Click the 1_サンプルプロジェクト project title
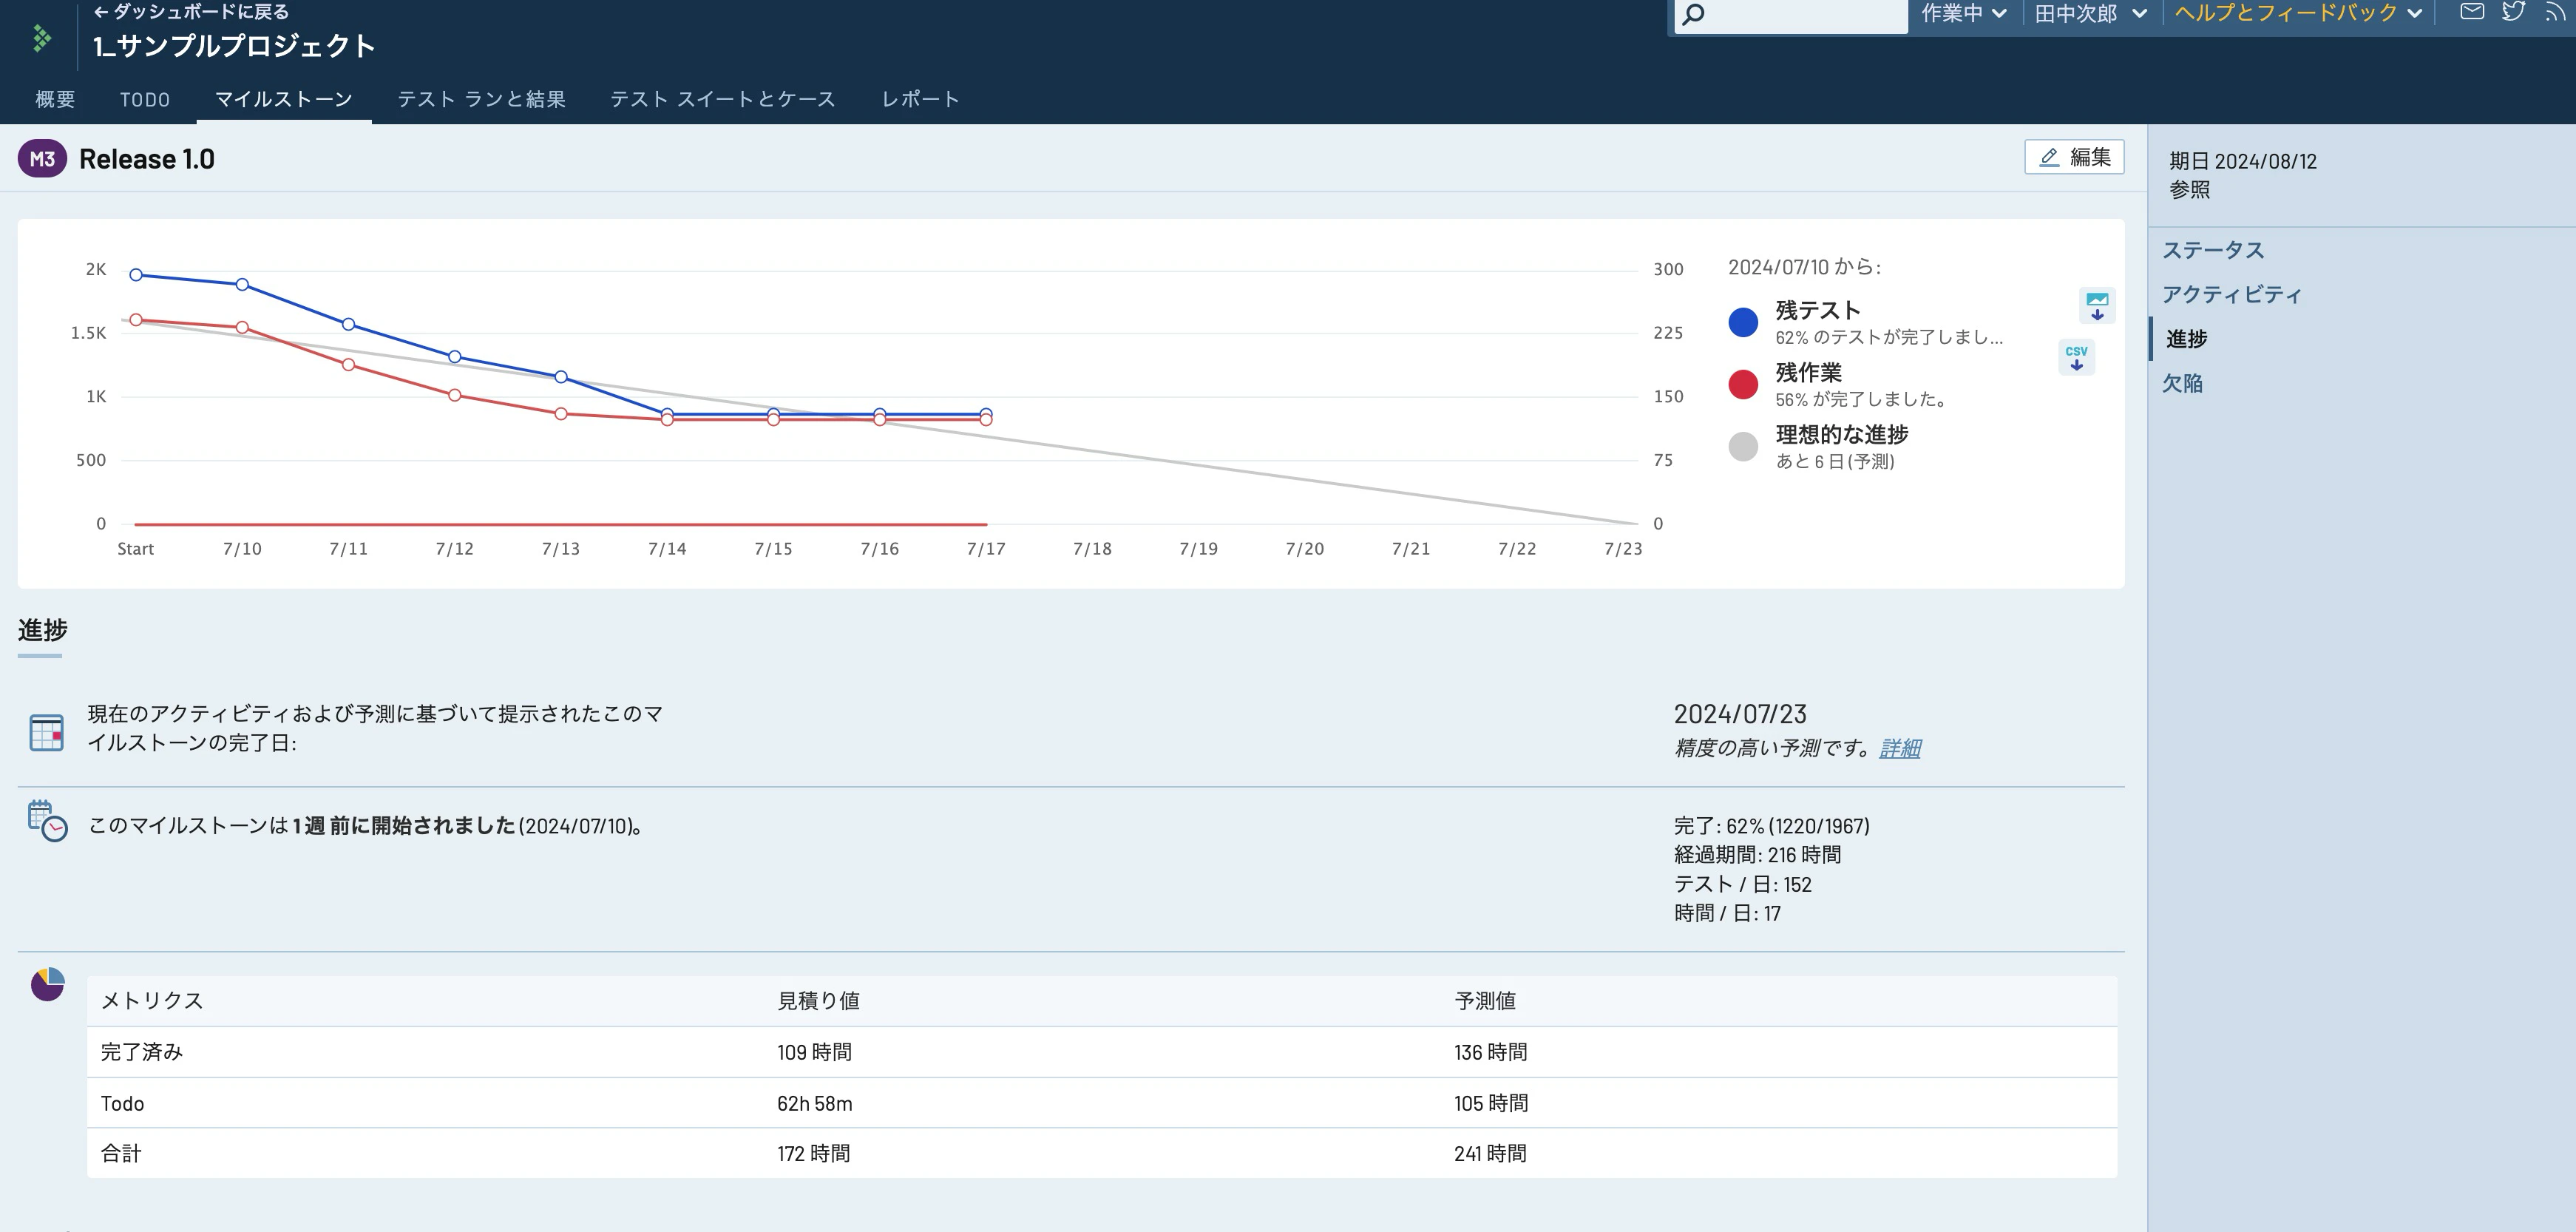Viewport: 2576px width, 1232px height. coord(234,46)
